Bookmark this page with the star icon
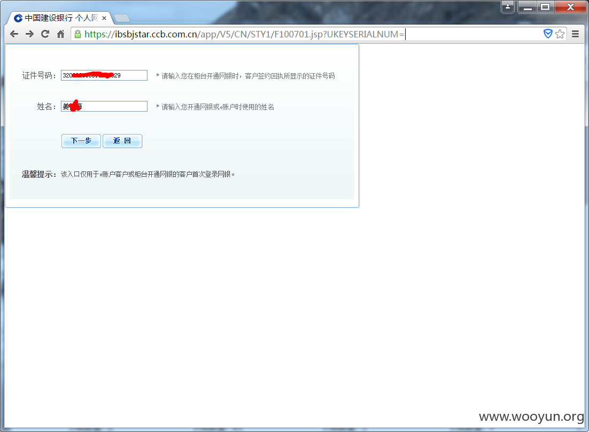Image resolution: width=589 pixels, height=432 pixels. click(x=560, y=34)
